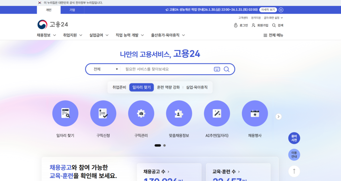The height and width of the screenshot is (181, 341).
Task: Select the 구직관리 gear icon
Action: pos(141,113)
